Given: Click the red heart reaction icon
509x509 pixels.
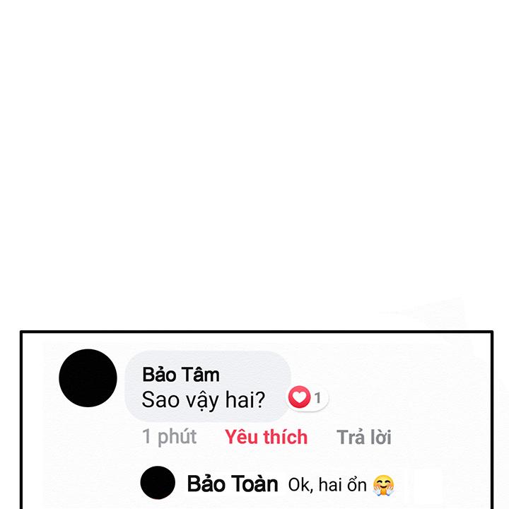Looking at the screenshot, I should (x=299, y=397).
